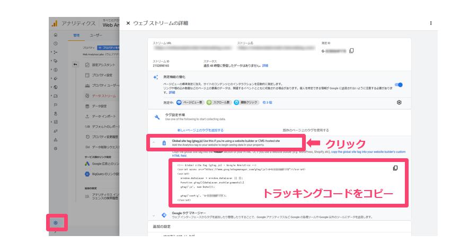Select 新しいページ上のタグを追加する tab

tap(200, 130)
